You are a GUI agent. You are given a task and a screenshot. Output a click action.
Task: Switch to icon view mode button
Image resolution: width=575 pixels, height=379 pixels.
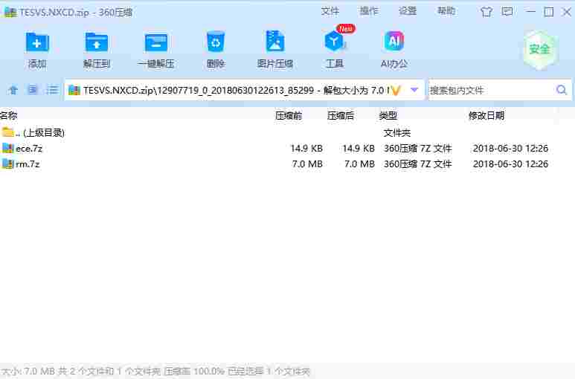point(33,90)
